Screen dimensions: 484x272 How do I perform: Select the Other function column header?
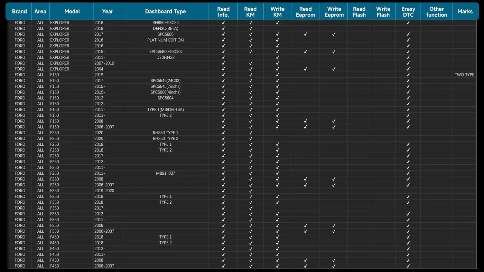[x=436, y=12]
